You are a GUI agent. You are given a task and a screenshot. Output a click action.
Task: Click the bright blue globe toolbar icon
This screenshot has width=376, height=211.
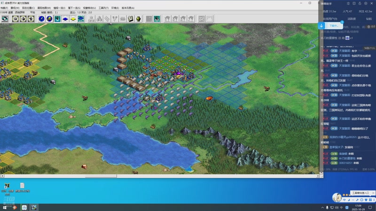tap(41, 19)
